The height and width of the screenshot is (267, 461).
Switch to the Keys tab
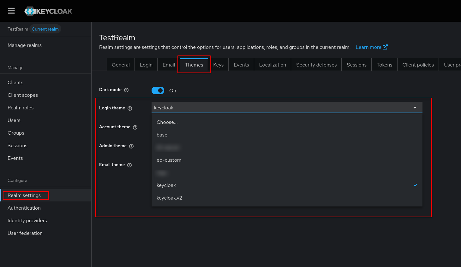pyautogui.click(x=219, y=65)
